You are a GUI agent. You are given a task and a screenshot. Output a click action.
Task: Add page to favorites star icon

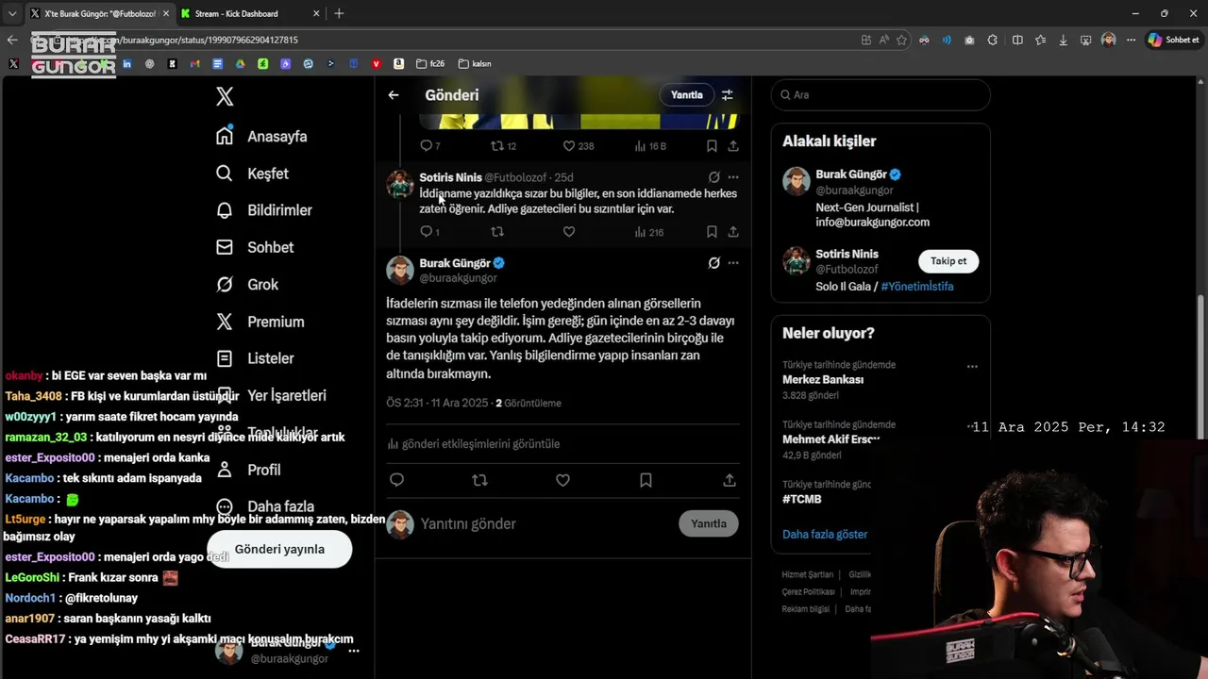[901, 40]
